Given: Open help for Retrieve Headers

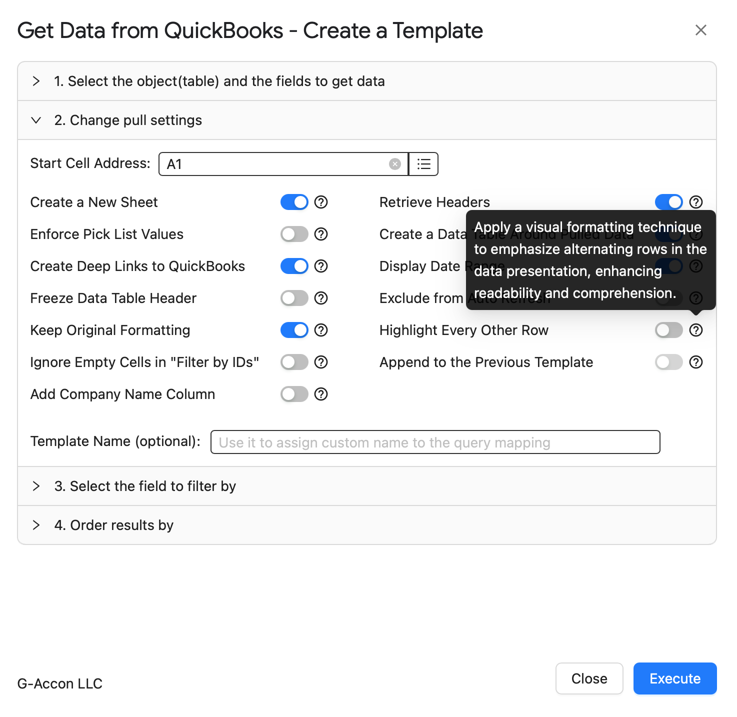Looking at the screenshot, I should tap(696, 202).
